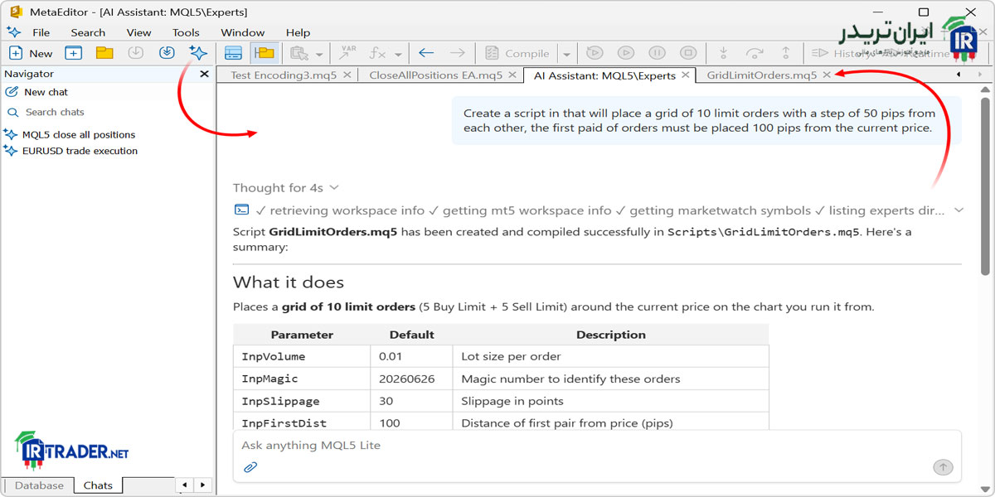Click the new project plus-box icon
The height and width of the screenshot is (497, 995).
[x=74, y=53]
